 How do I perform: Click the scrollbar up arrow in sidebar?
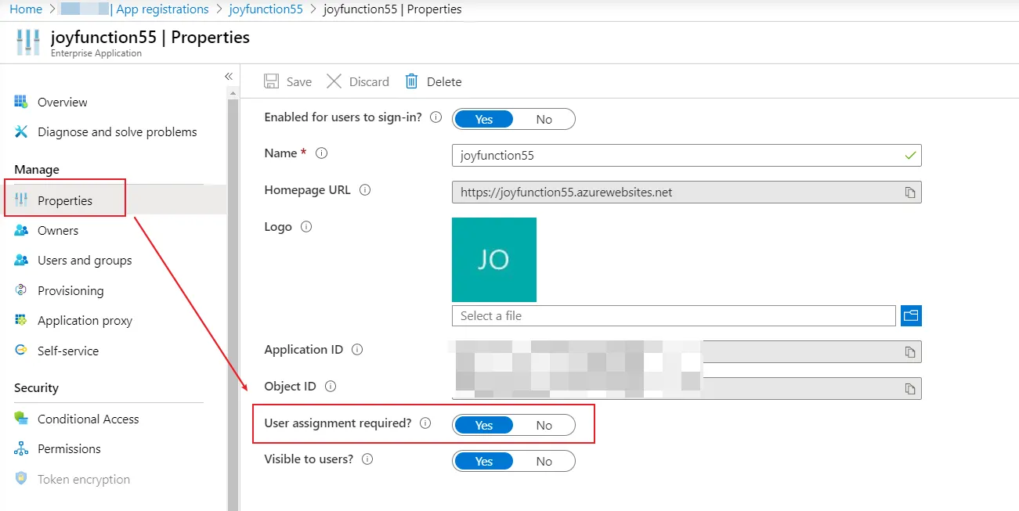coord(233,92)
